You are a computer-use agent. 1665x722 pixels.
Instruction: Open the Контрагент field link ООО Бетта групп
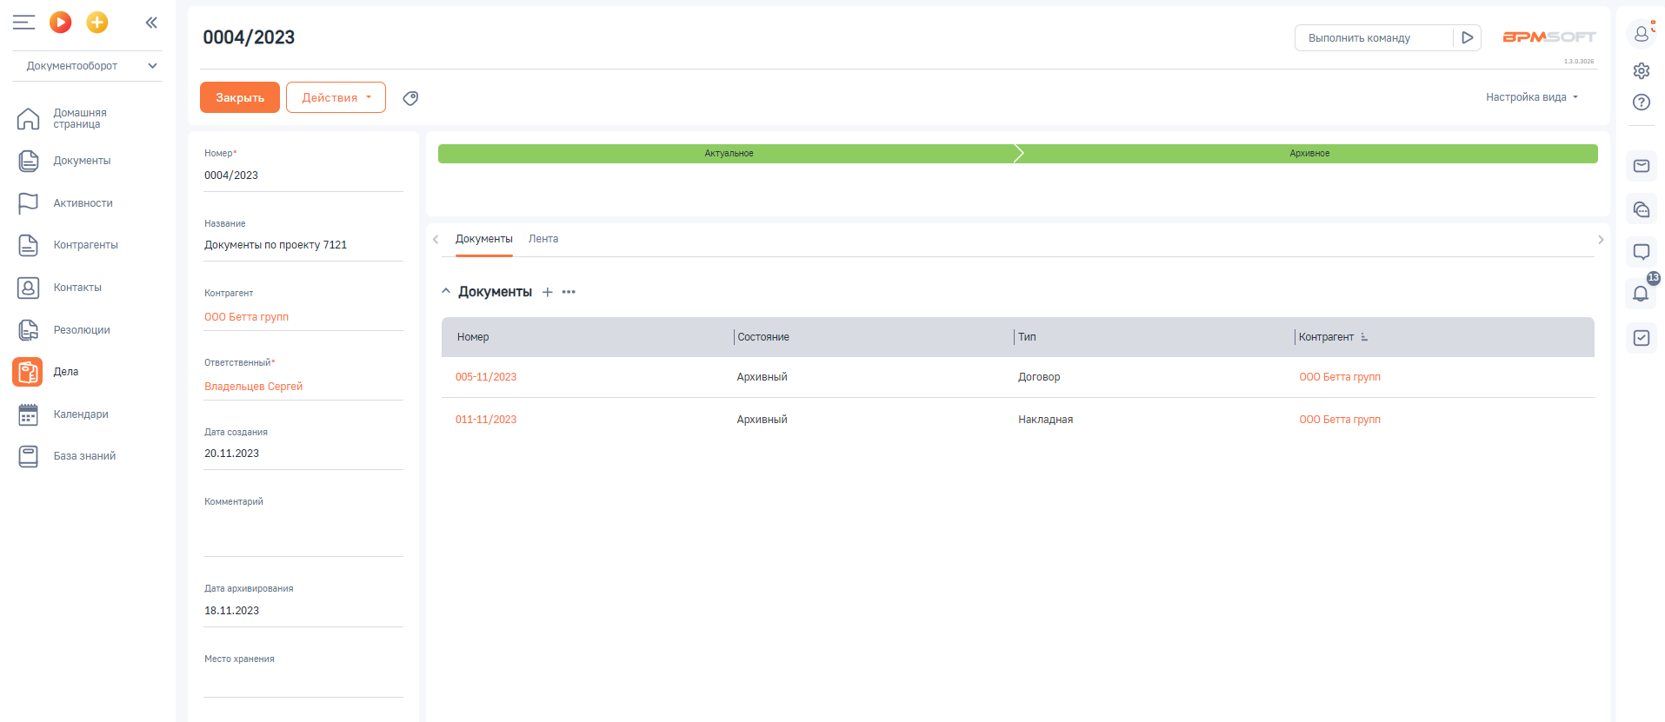click(x=247, y=317)
